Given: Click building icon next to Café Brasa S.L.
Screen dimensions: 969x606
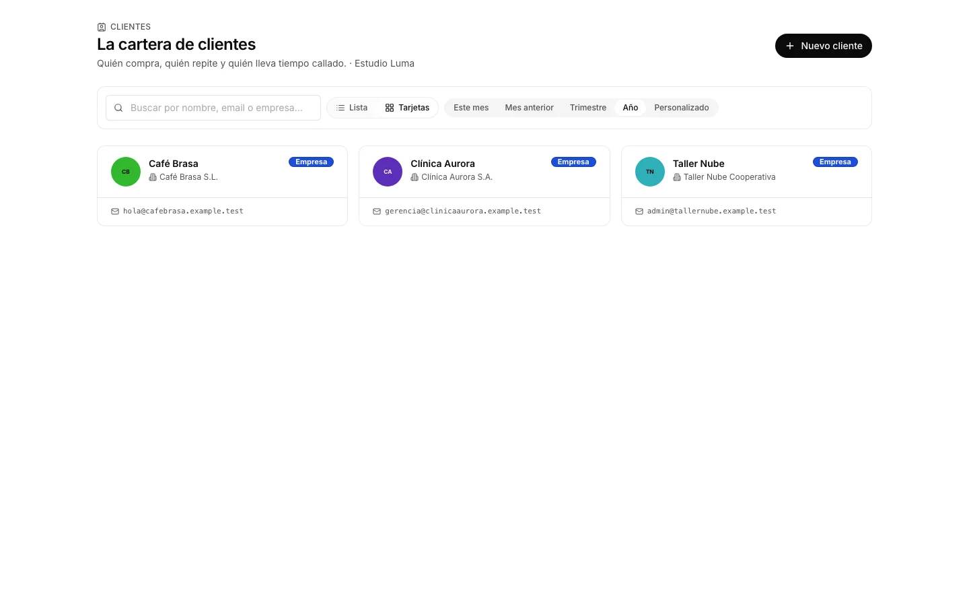Looking at the screenshot, I should tap(153, 177).
